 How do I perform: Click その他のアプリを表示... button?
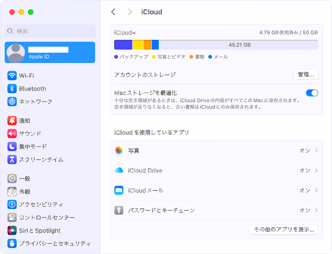284,229
